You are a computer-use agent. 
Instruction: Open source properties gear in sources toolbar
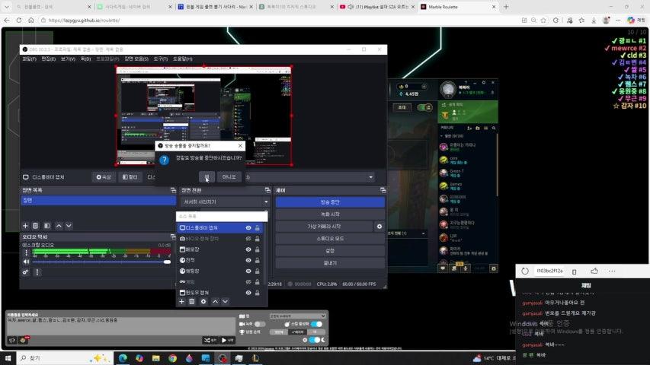point(203,302)
